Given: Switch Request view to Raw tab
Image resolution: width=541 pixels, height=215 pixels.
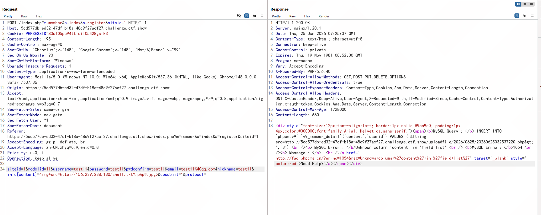Looking at the screenshot, I should pyautogui.click(x=24, y=16).
